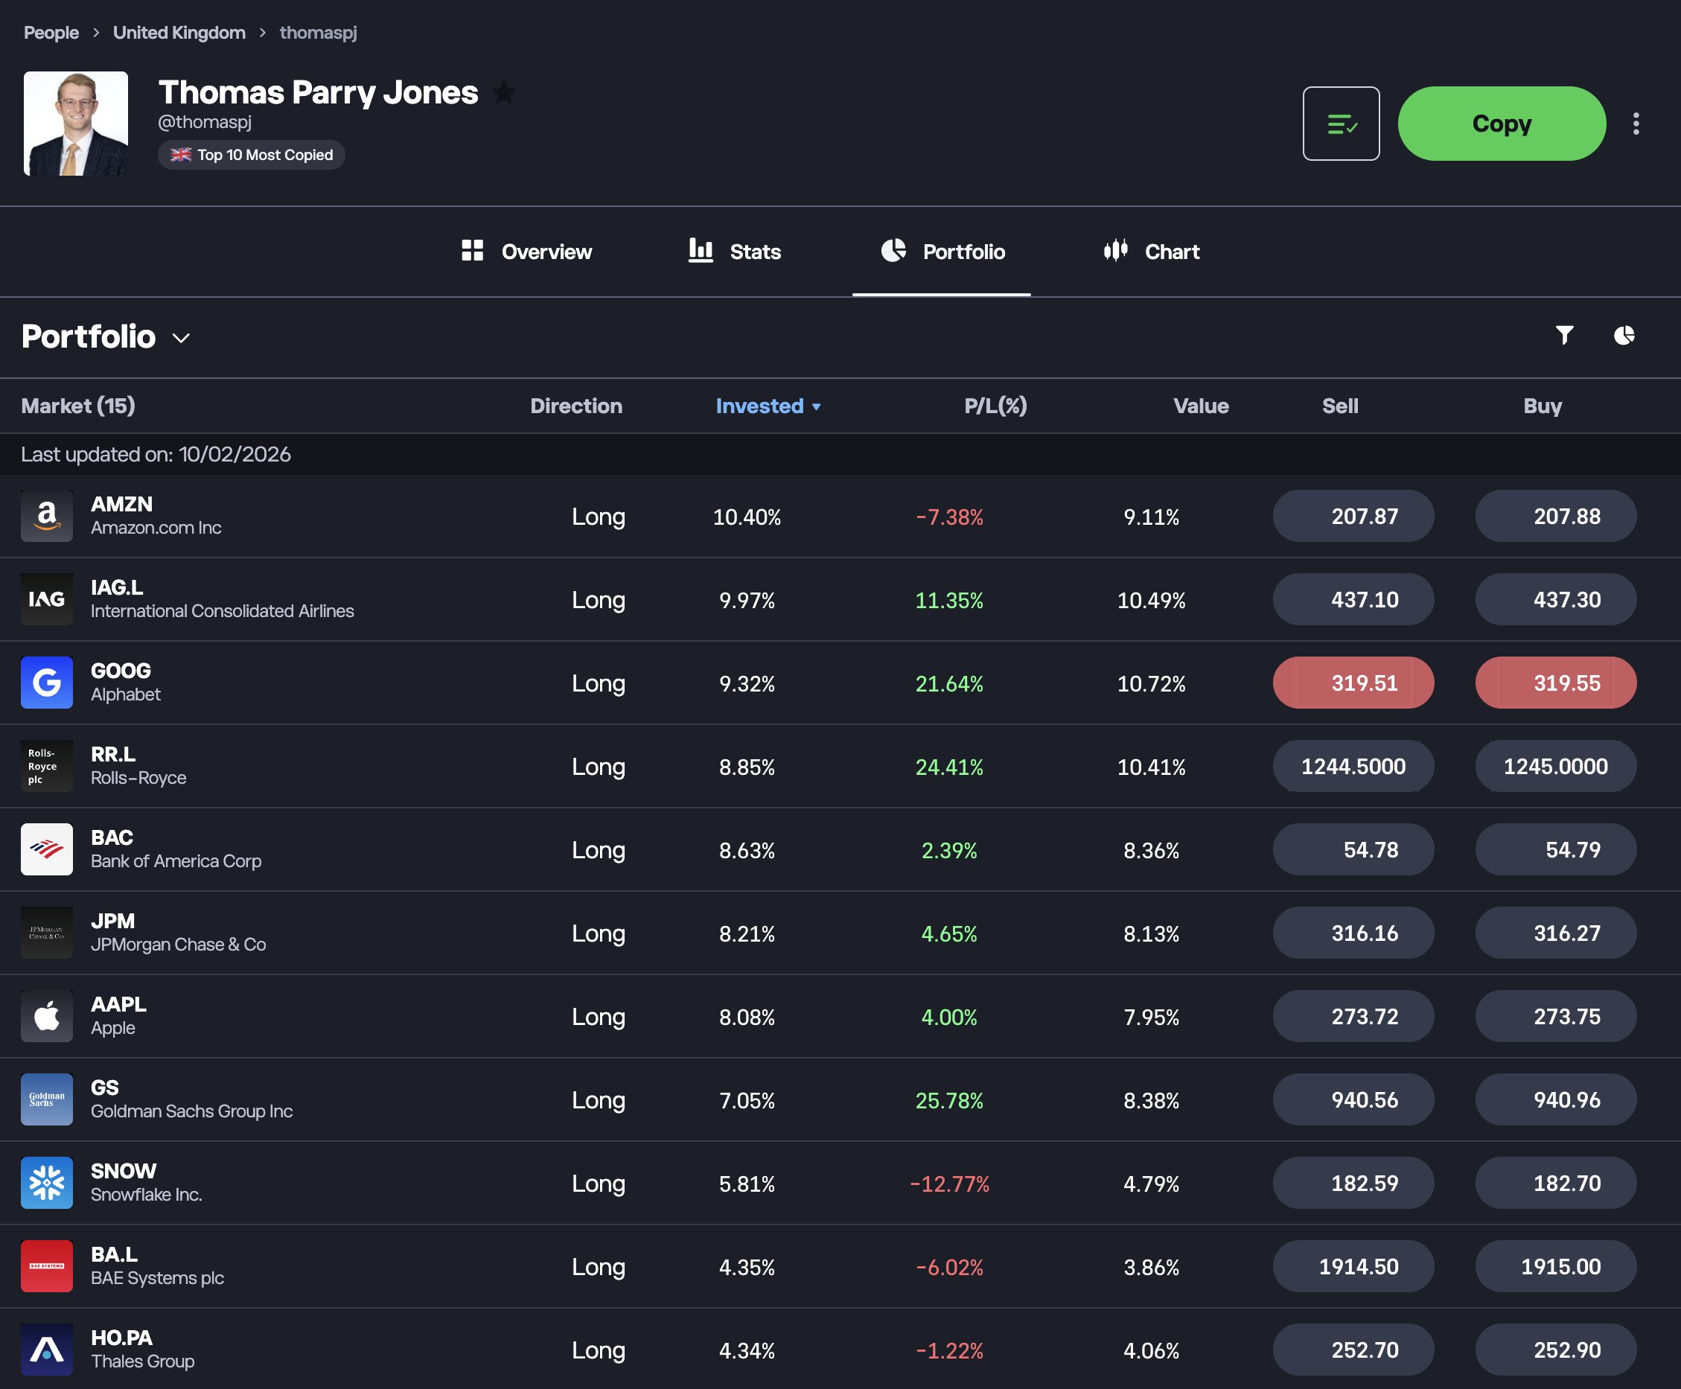Screen dimensions: 1681x1389
Task: Switch to pie chart view icon
Action: coord(1624,335)
